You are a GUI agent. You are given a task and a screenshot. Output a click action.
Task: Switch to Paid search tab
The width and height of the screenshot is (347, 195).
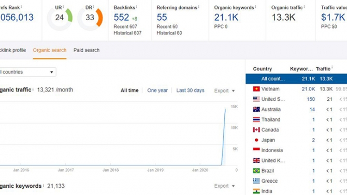[86, 50]
